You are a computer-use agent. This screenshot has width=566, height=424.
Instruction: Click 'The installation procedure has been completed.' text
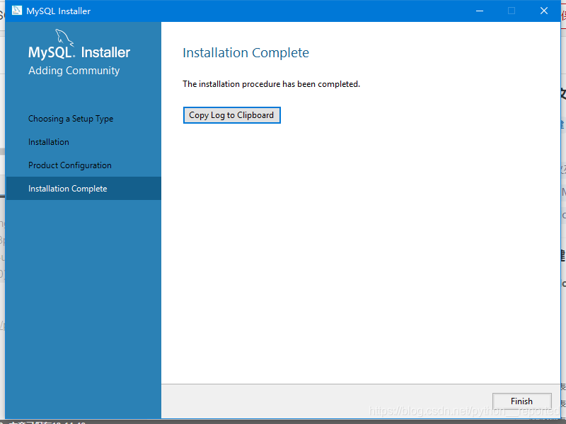tap(271, 84)
